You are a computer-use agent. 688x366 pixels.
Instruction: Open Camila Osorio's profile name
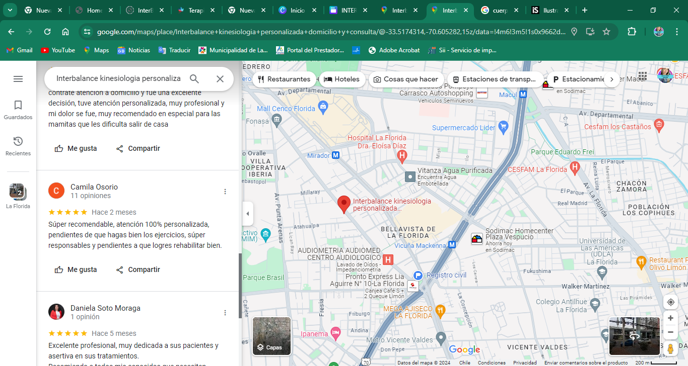94,187
